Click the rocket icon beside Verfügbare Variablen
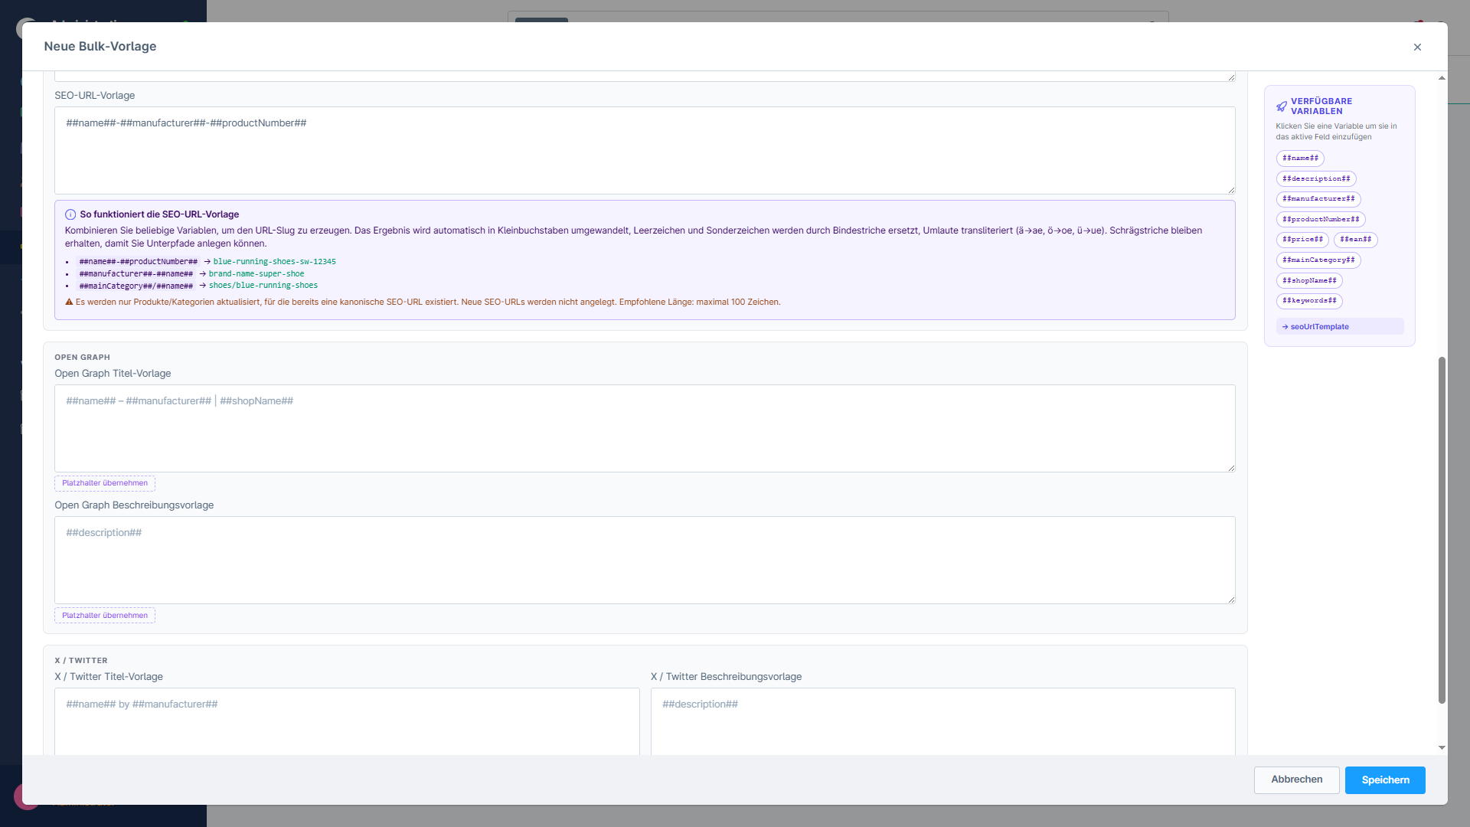The height and width of the screenshot is (827, 1470). (x=1281, y=106)
